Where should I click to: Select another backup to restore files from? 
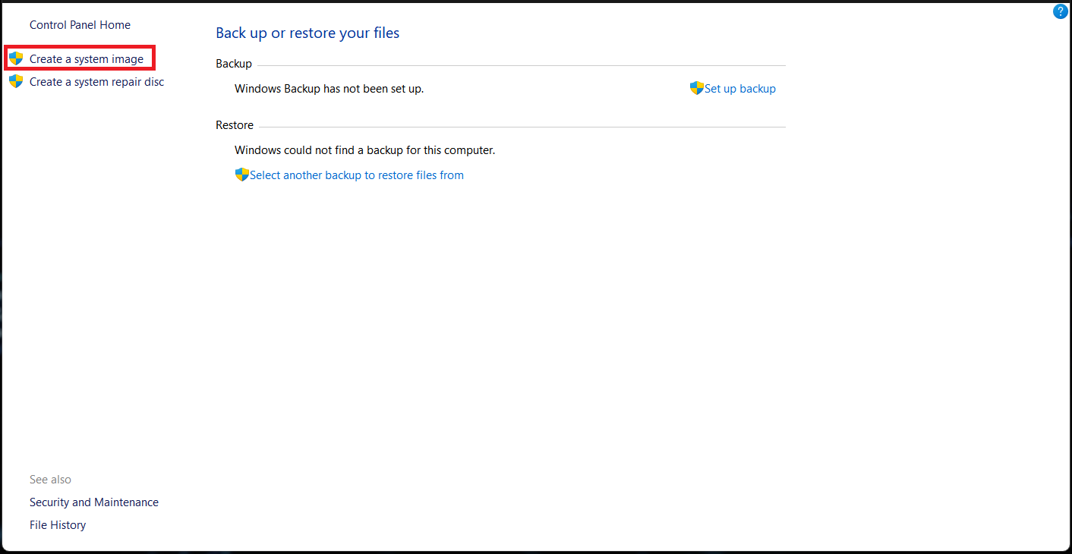357,175
